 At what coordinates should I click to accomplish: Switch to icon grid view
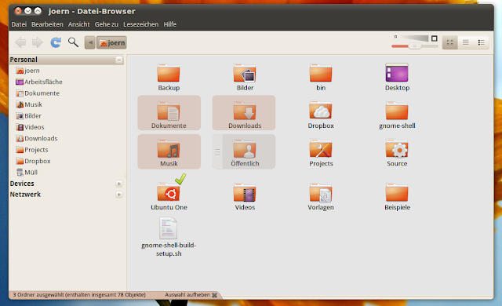pos(449,42)
